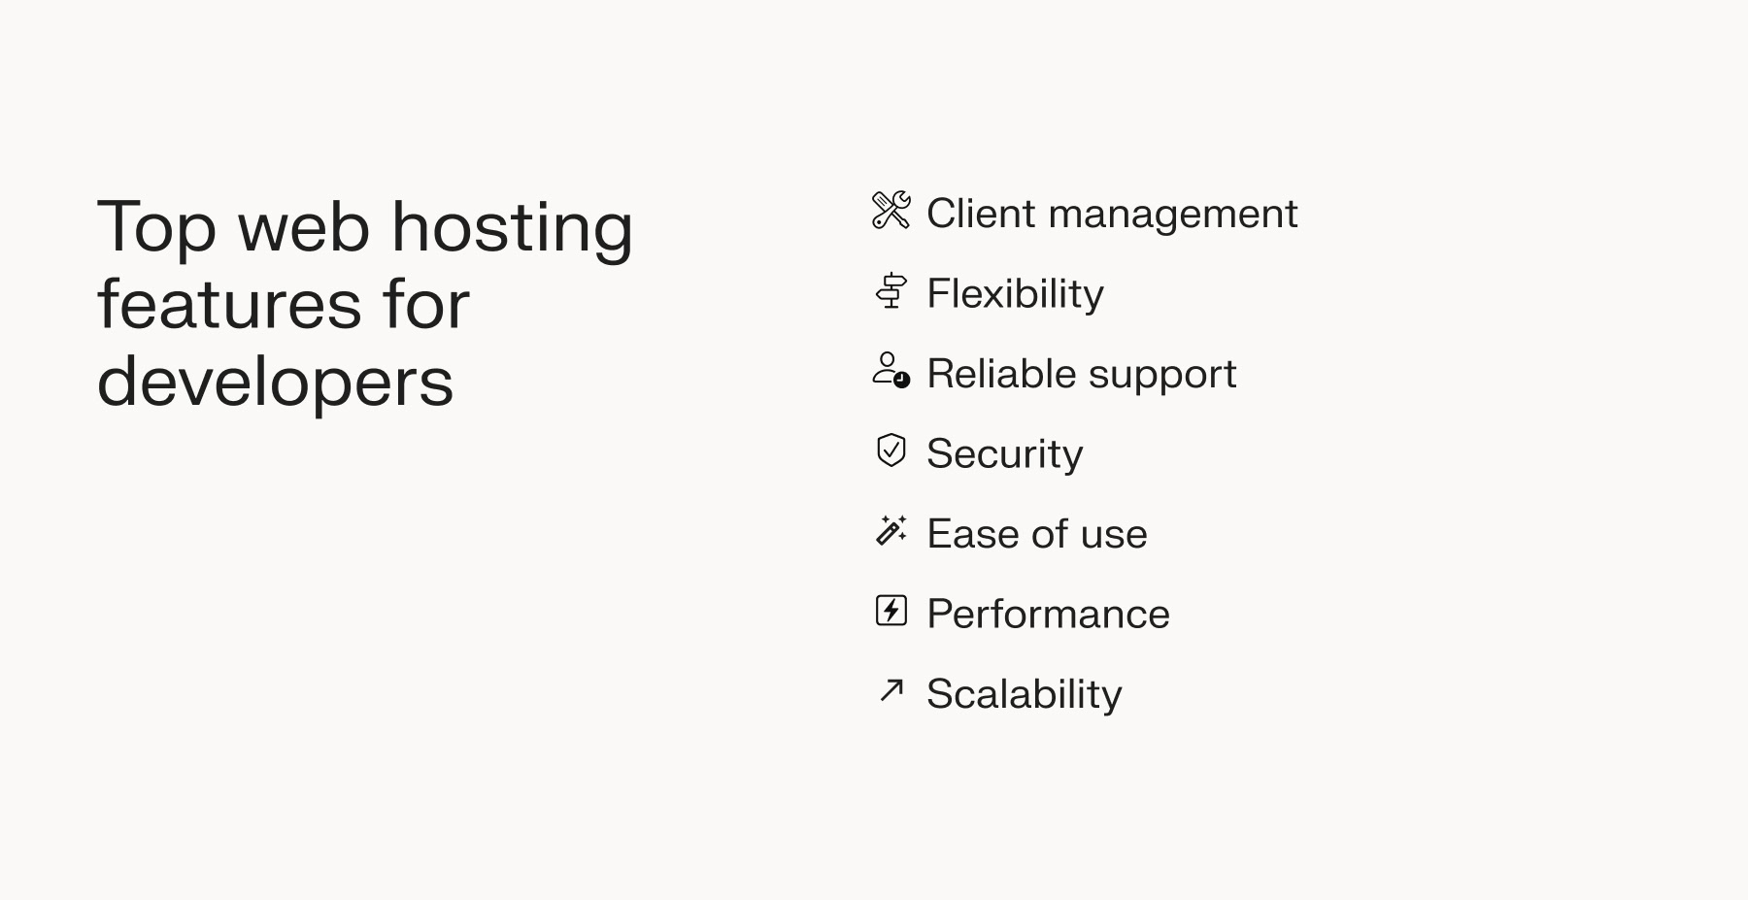This screenshot has width=1748, height=900.
Task: Click the word "hosting" in the heading
Action: [512, 228]
